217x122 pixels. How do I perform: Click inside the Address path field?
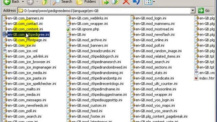(x=106, y=11)
